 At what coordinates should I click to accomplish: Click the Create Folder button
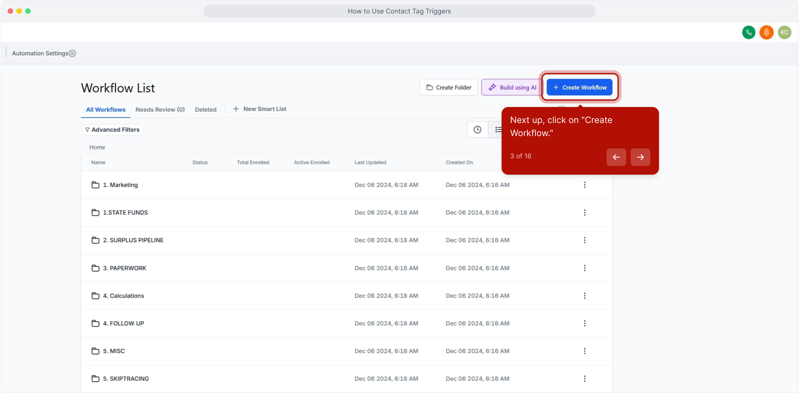(449, 87)
